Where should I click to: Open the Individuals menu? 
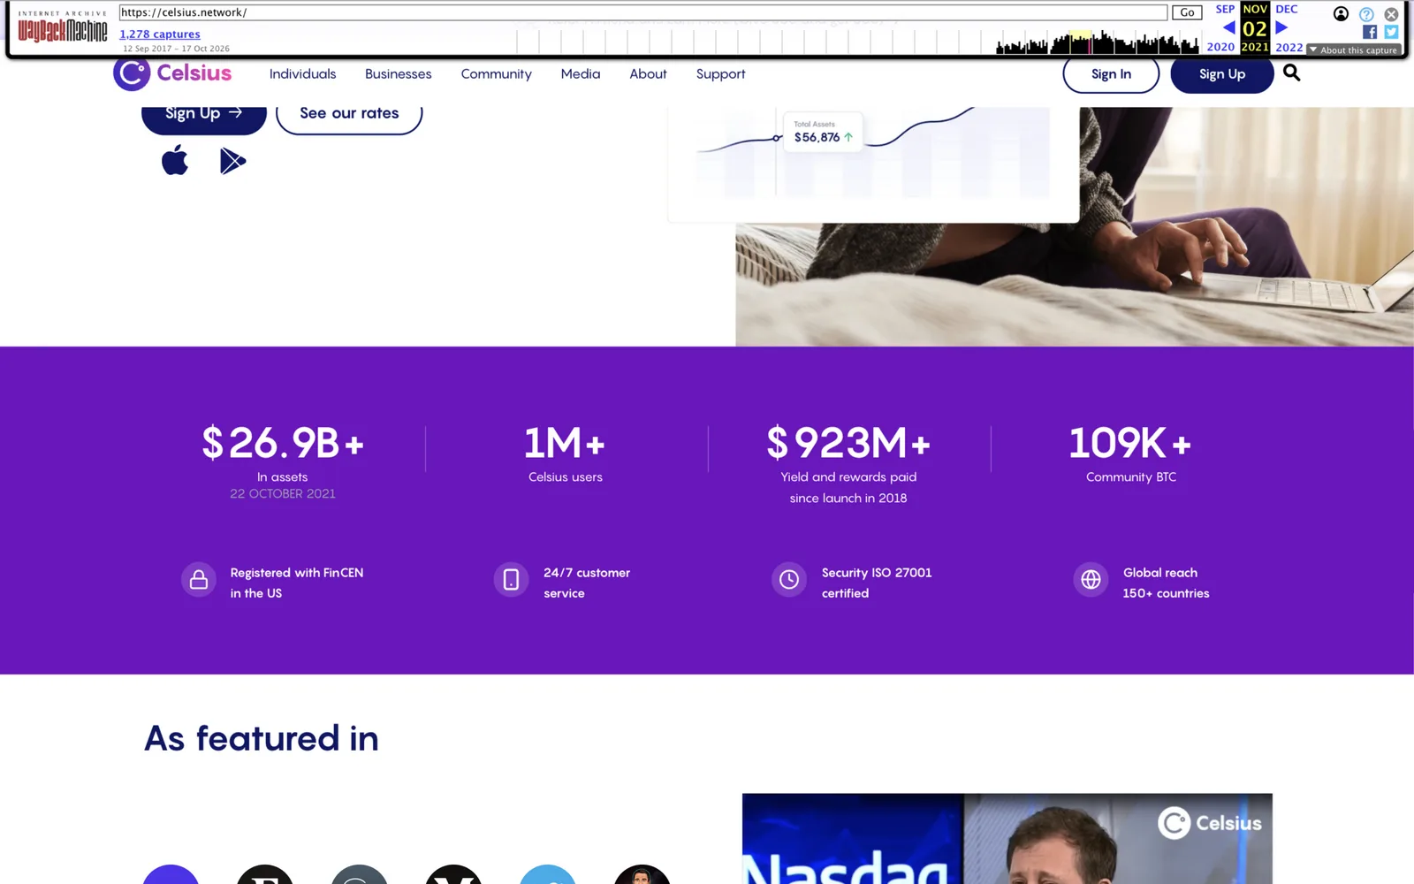tap(302, 74)
